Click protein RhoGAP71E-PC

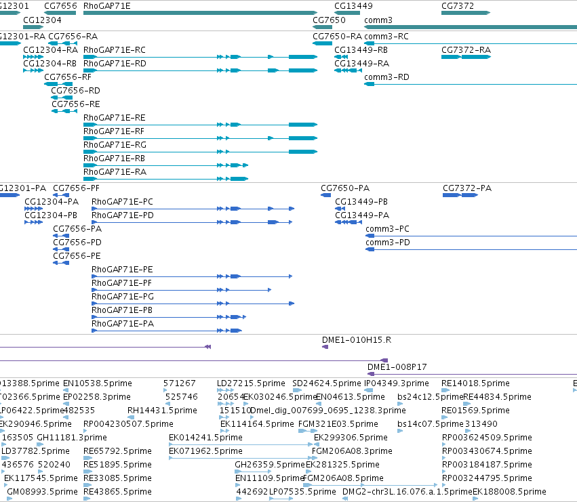[x=193, y=209]
